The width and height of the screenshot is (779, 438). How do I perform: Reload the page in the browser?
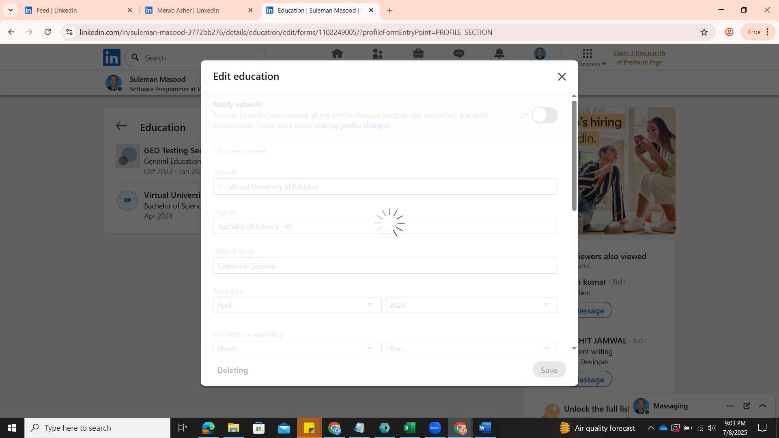48,32
